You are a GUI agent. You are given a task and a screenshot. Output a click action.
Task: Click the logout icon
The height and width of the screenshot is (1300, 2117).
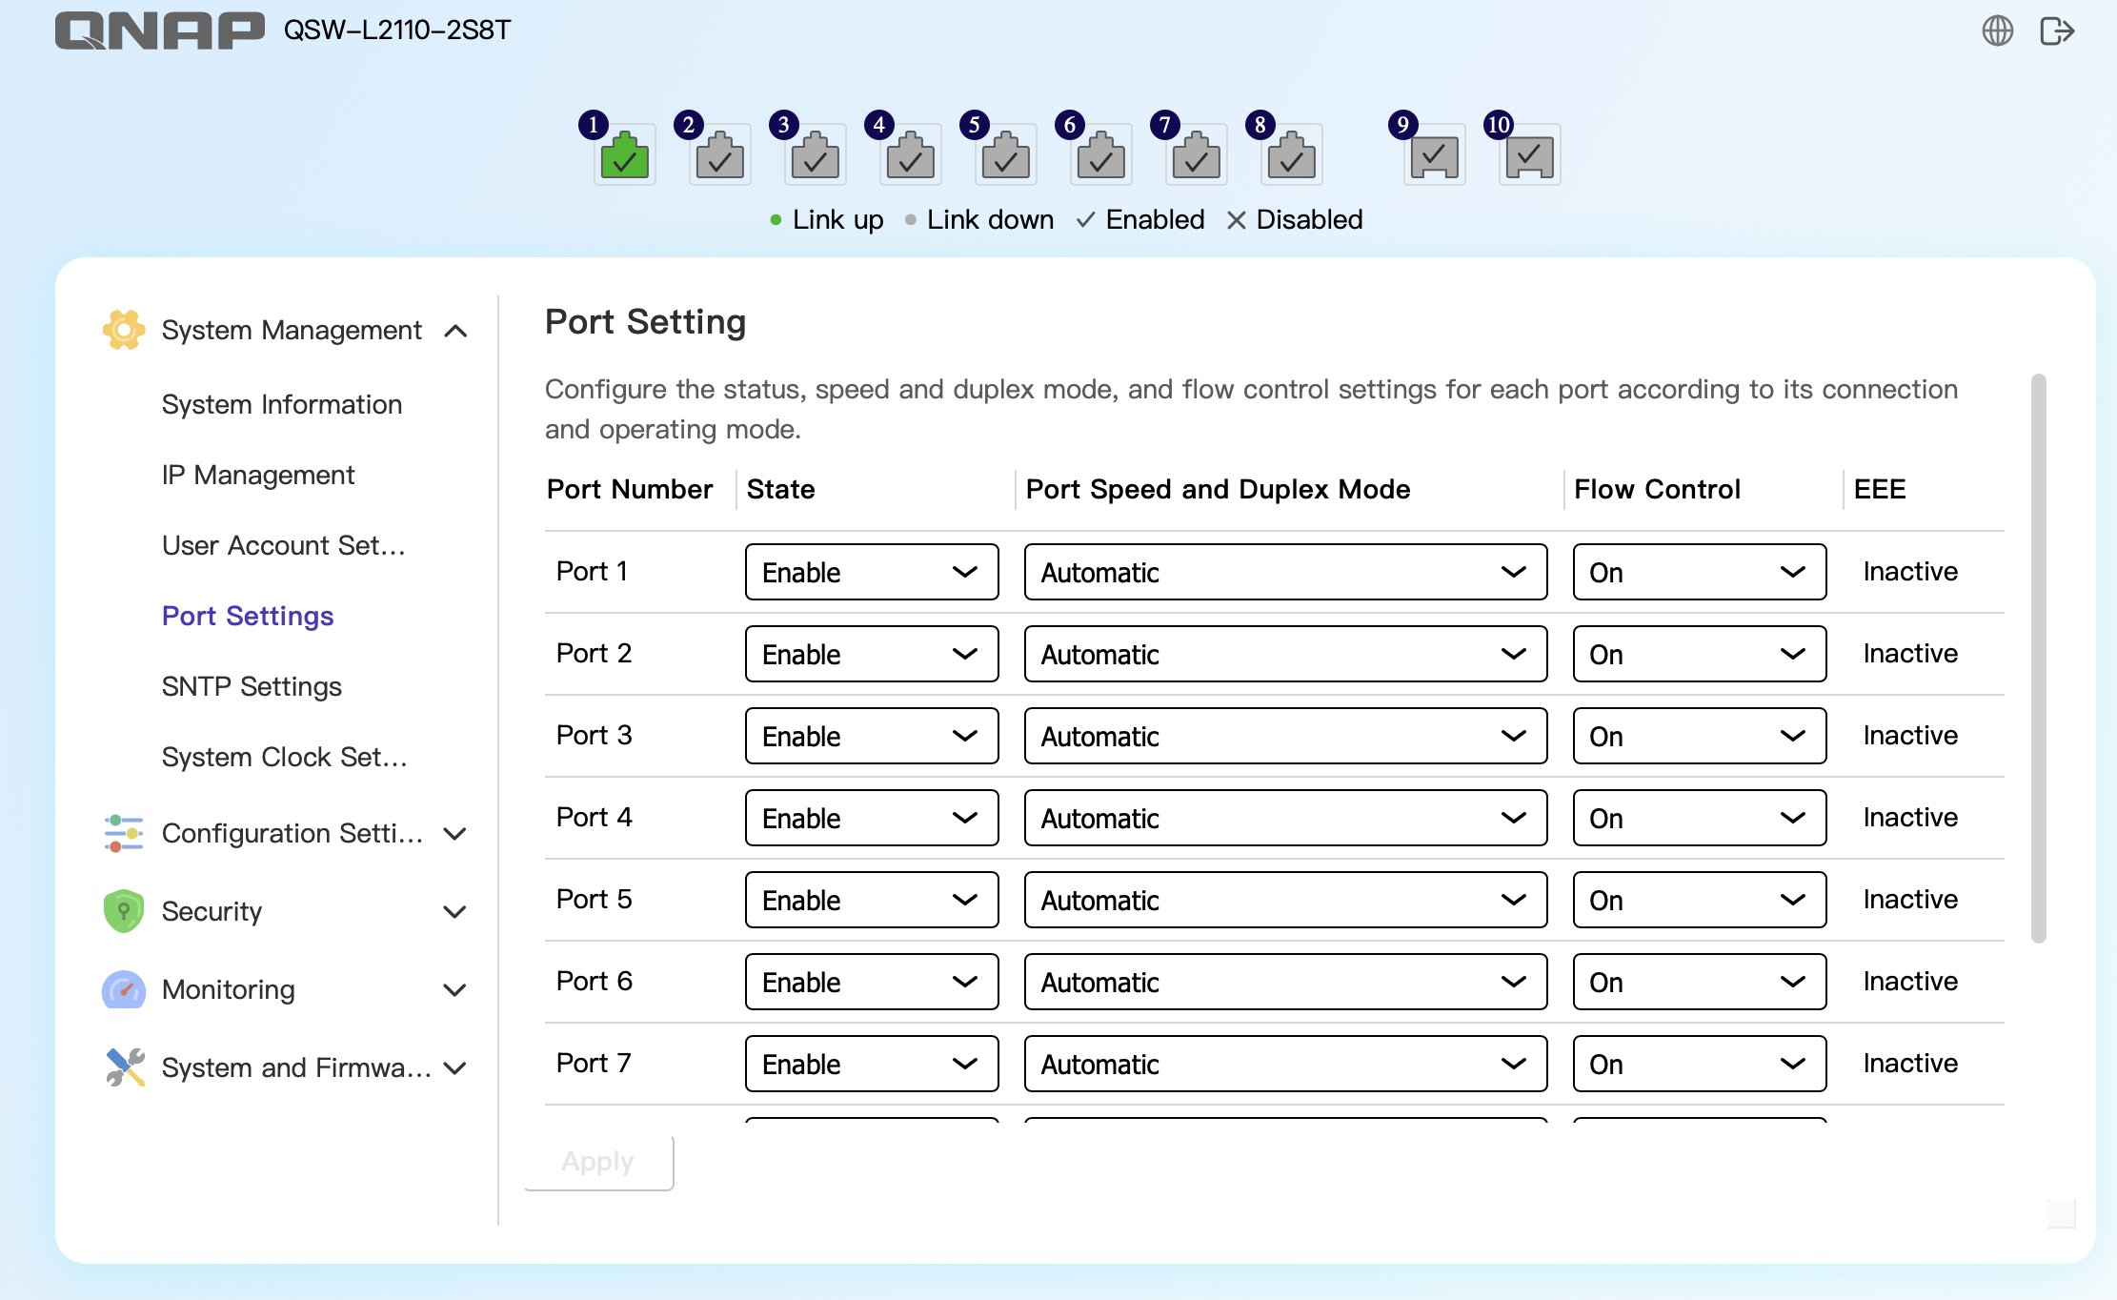pyautogui.click(x=2057, y=30)
